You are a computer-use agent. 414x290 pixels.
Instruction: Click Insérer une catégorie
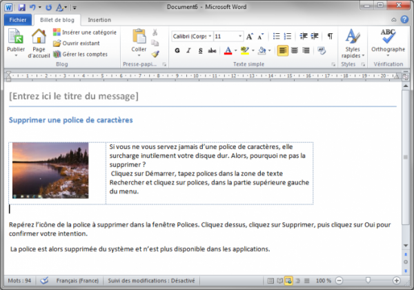pos(84,33)
